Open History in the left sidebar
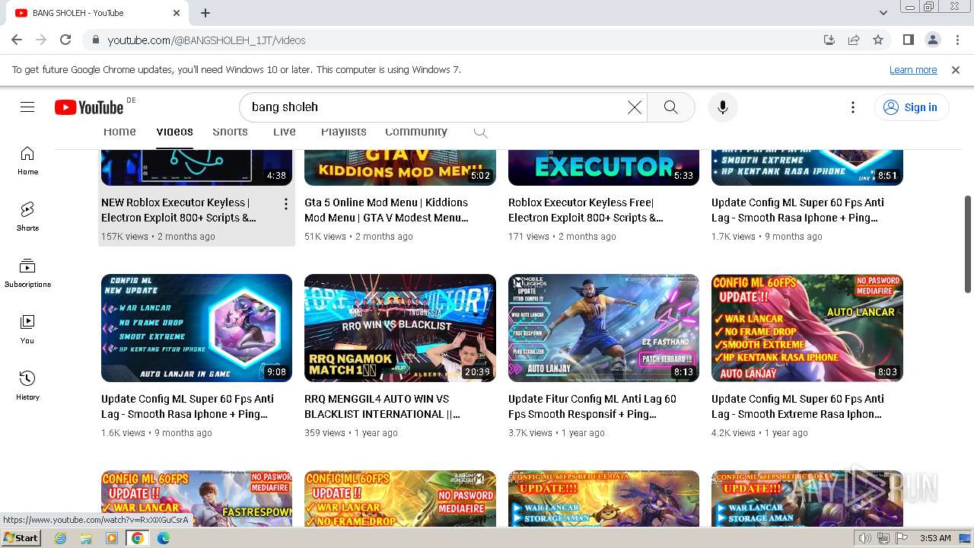 click(27, 386)
